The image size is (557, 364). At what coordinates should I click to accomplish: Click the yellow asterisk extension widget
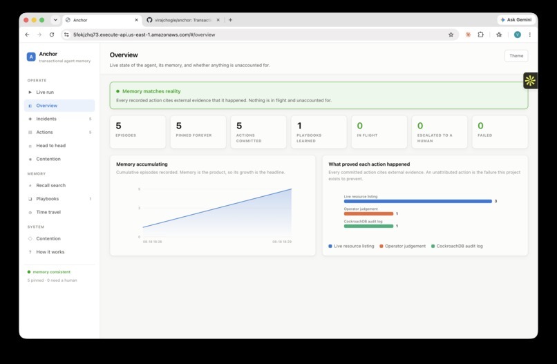point(530,81)
